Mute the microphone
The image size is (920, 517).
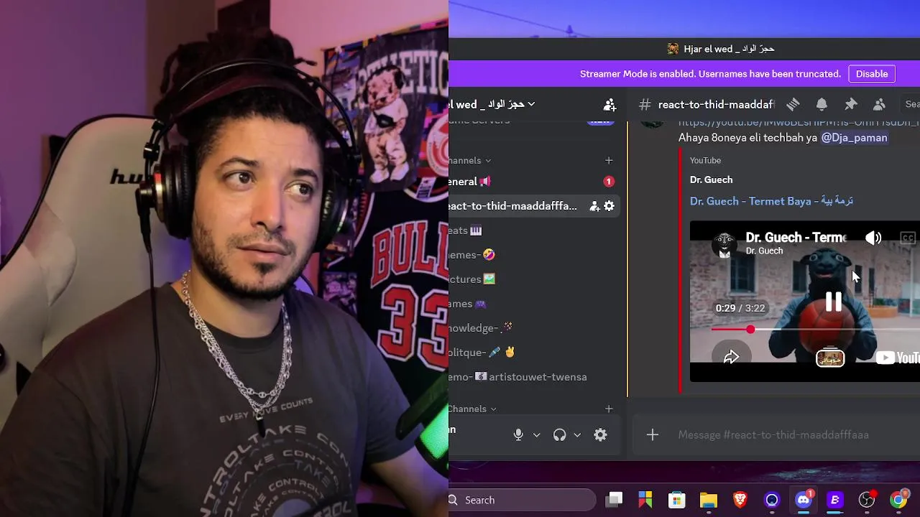[x=518, y=434]
